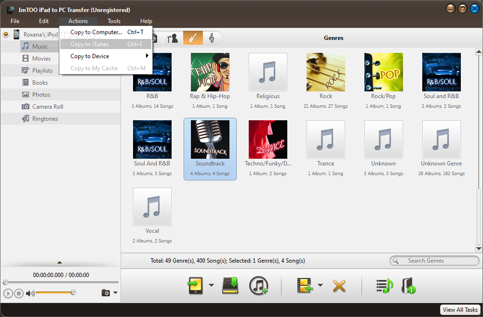Select Camera Roll in the sidebar
Image resolution: width=483 pixels, height=317 pixels.
pos(47,106)
